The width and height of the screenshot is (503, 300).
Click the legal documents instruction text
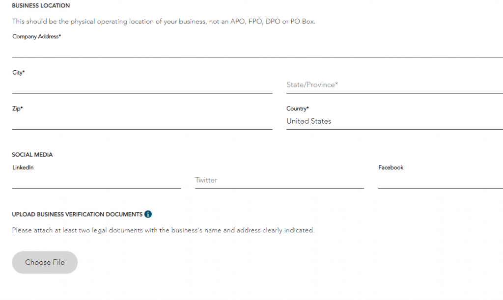(162, 230)
